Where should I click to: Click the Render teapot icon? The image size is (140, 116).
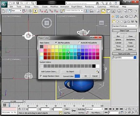coord(135,11)
